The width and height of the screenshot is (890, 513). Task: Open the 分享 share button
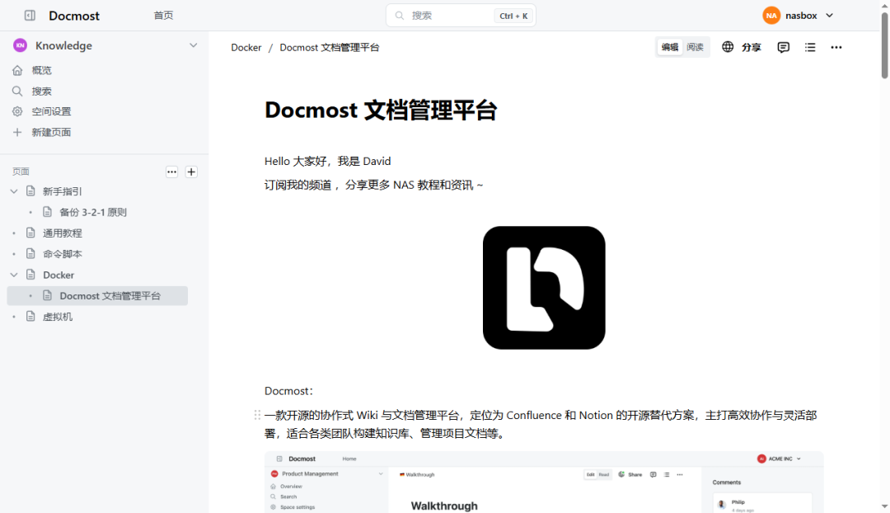[x=751, y=47]
